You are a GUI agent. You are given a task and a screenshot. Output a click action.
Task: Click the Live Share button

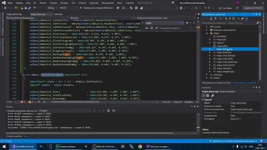225,8
